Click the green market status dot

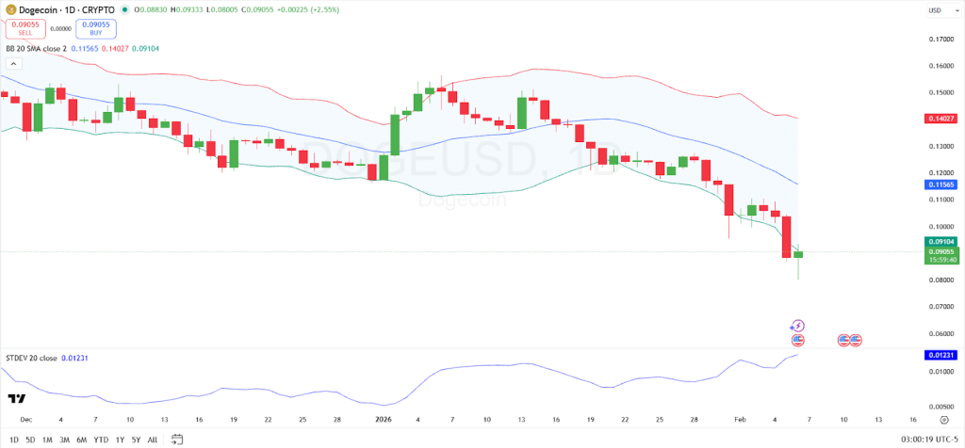pyautogui.click(x=125, y=9)
